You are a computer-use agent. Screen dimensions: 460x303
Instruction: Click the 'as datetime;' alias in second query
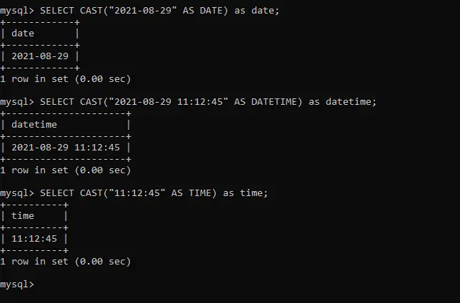(x=342, y=102)
